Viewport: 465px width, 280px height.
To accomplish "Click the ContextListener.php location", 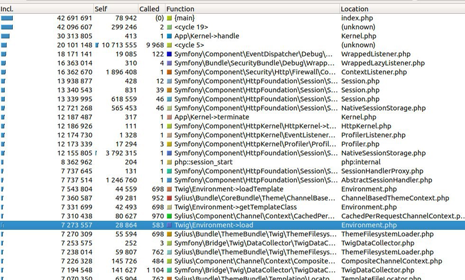I will click(374, 72).
